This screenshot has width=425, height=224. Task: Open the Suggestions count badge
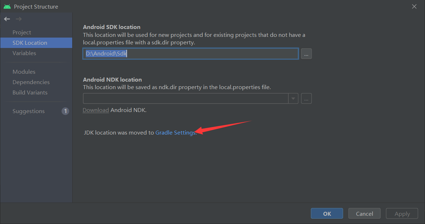click(x=65, y=111)
